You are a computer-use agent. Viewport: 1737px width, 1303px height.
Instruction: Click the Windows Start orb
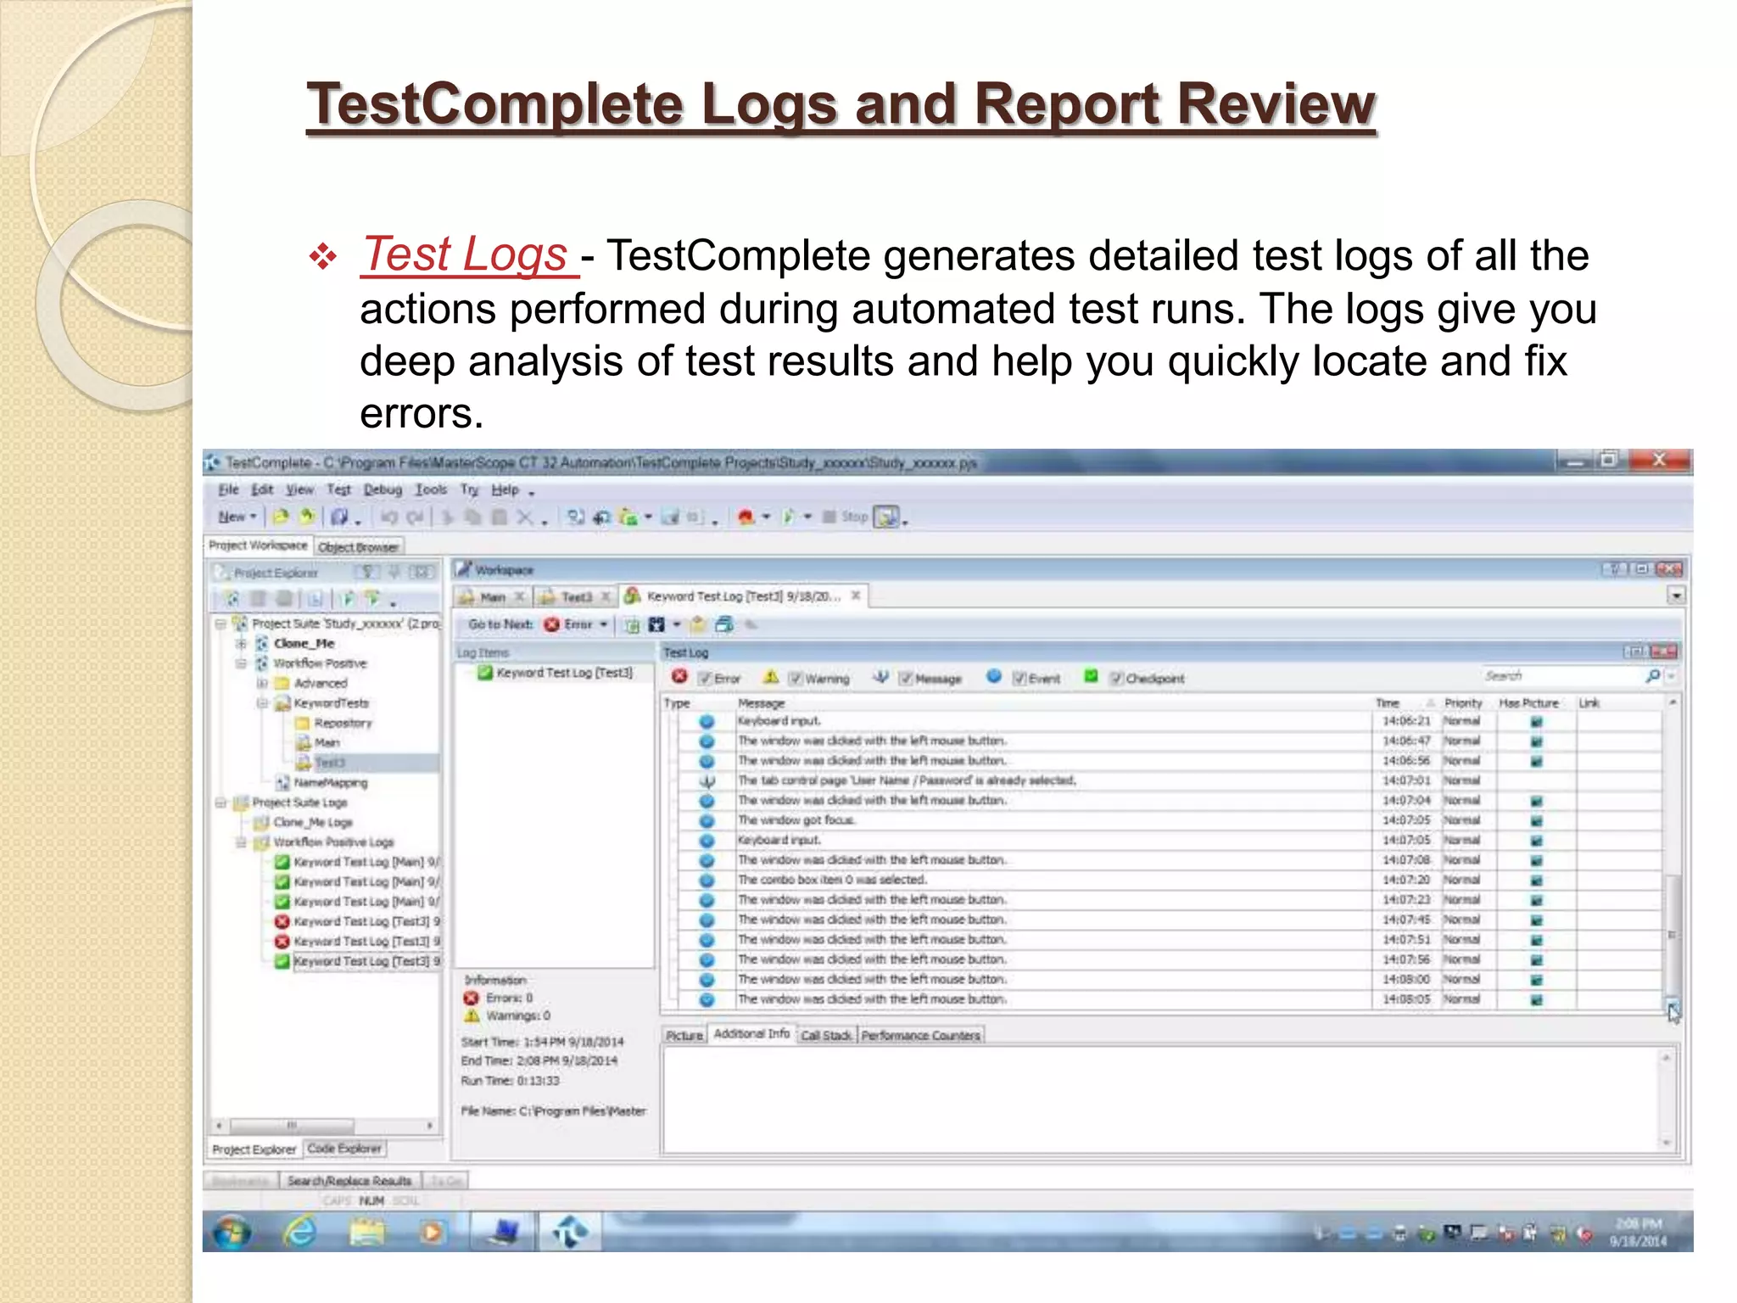[x=232, y=1231]
